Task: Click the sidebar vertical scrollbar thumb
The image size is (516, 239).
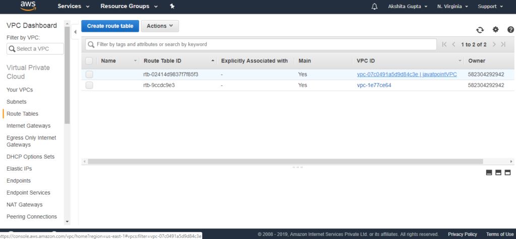Action: (x=67, y=75)
